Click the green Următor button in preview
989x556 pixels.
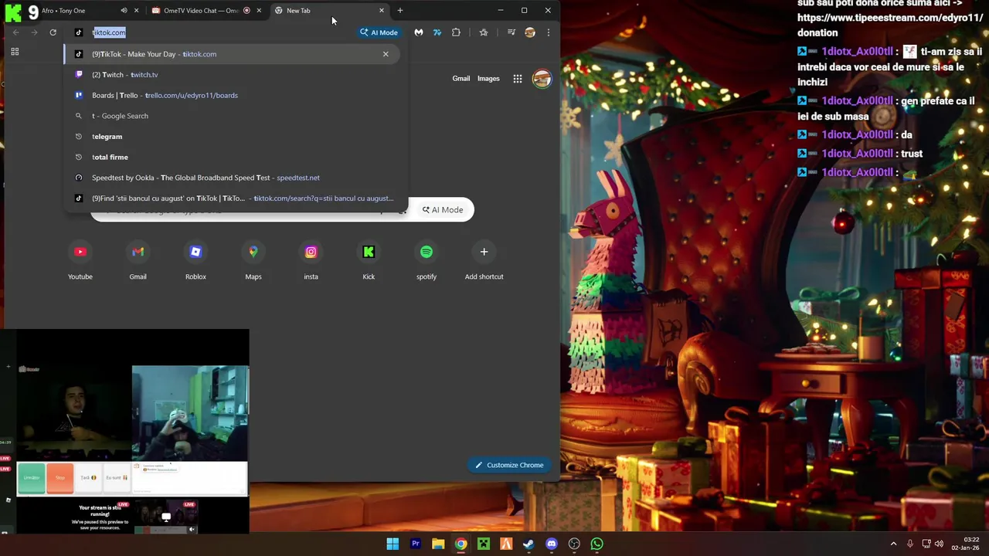pos(32,477)
